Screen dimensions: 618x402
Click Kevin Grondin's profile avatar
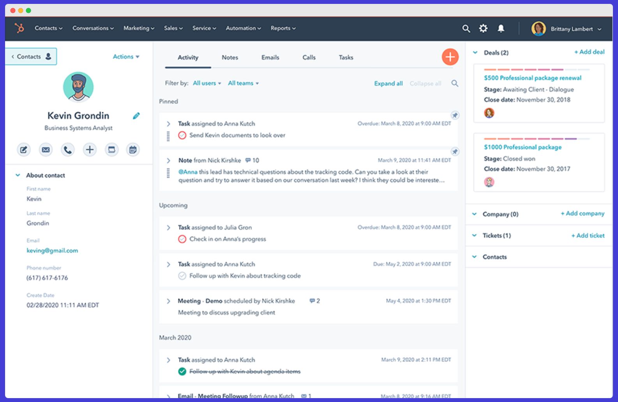click(78, 87)
